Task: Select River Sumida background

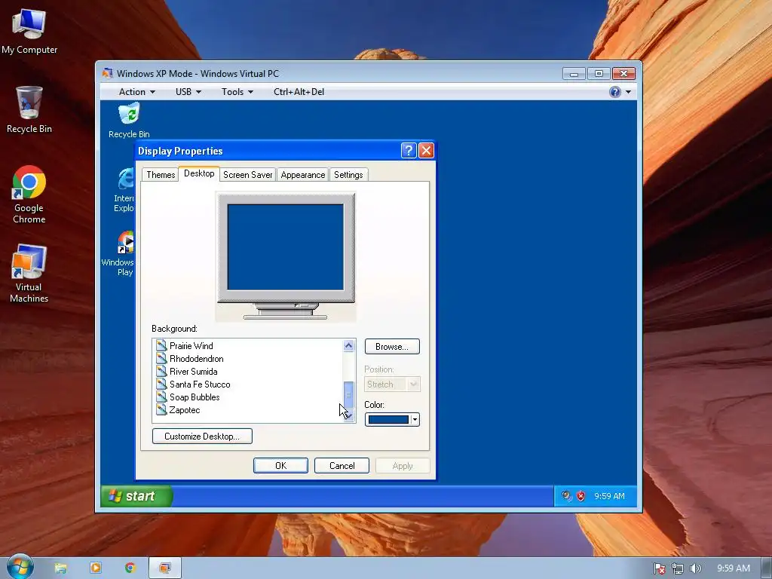Action: click(x=187, y=371)
